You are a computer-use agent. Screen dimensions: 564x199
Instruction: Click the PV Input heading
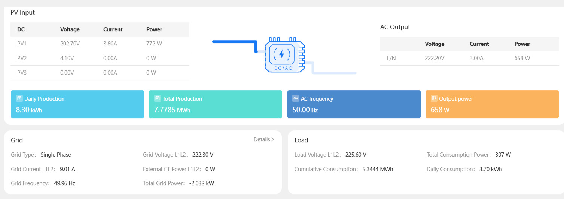pos(22,12)
